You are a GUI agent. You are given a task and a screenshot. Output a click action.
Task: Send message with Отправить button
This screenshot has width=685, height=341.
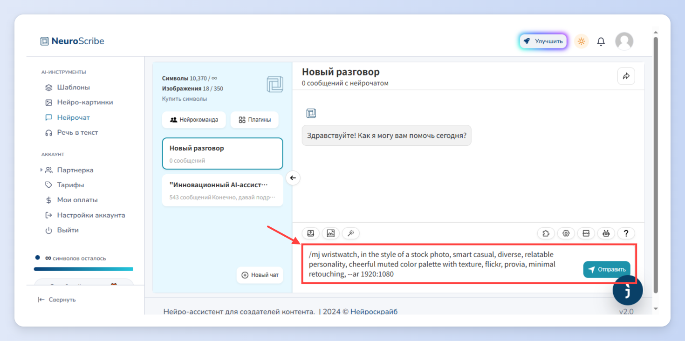[607, 269]
